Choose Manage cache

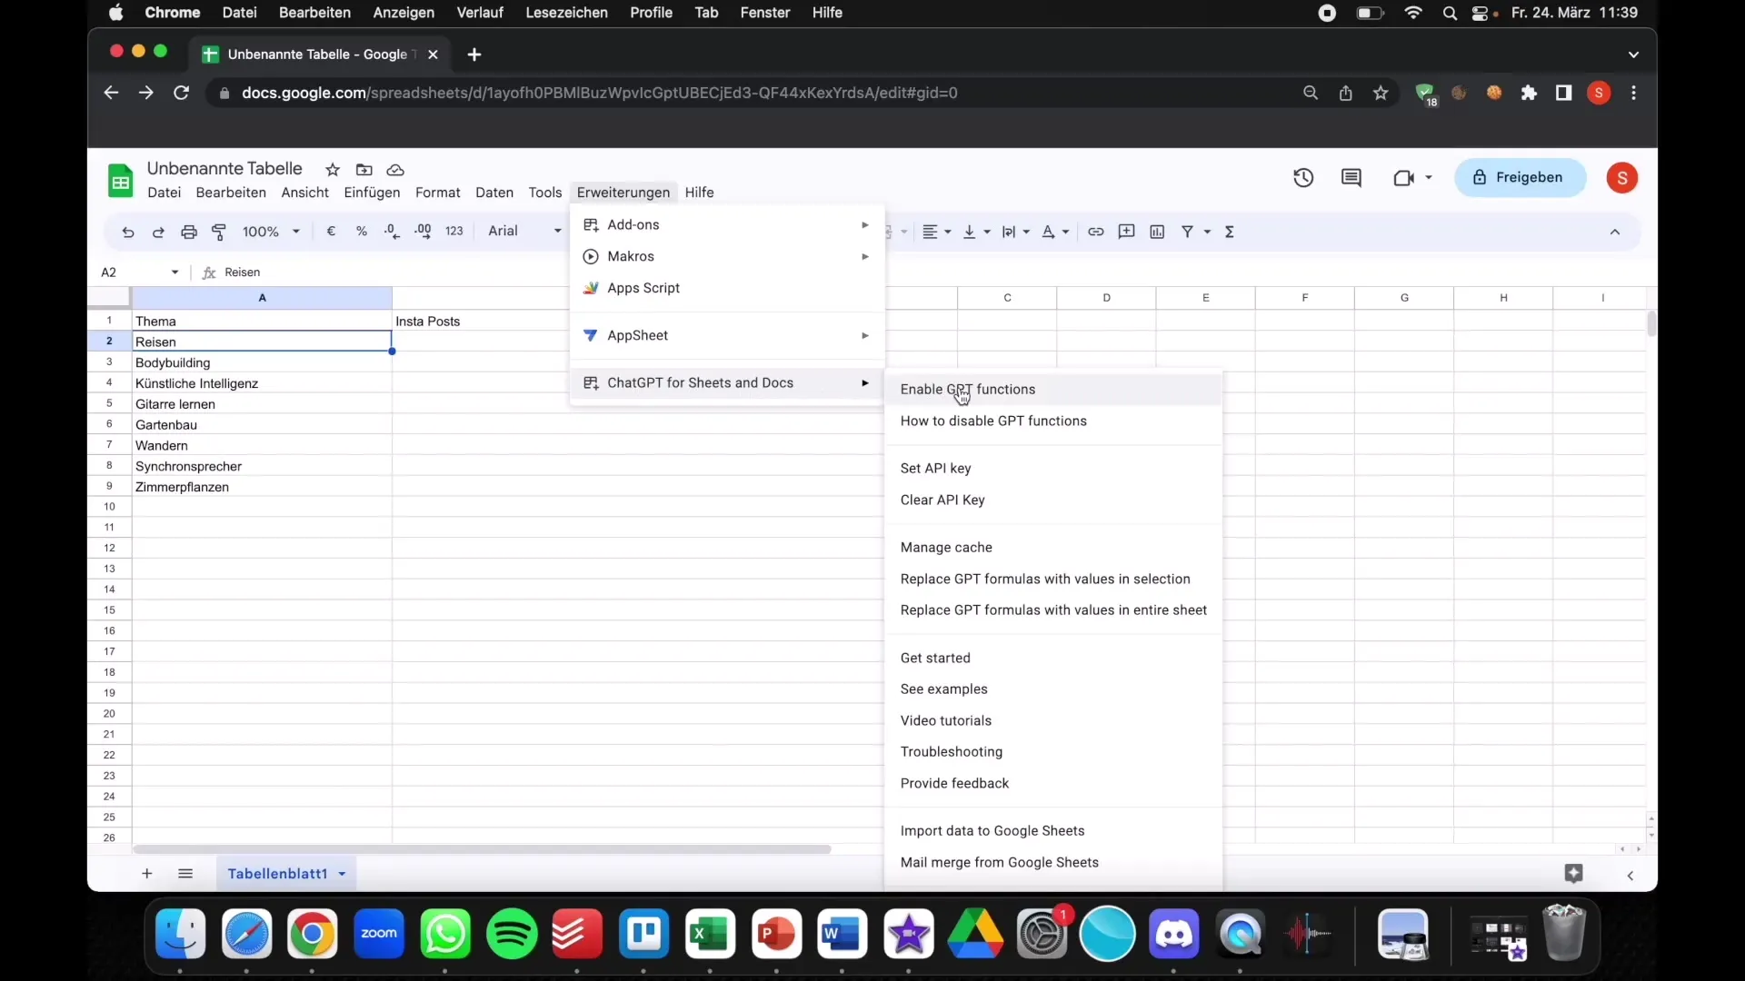[1053, 548]
